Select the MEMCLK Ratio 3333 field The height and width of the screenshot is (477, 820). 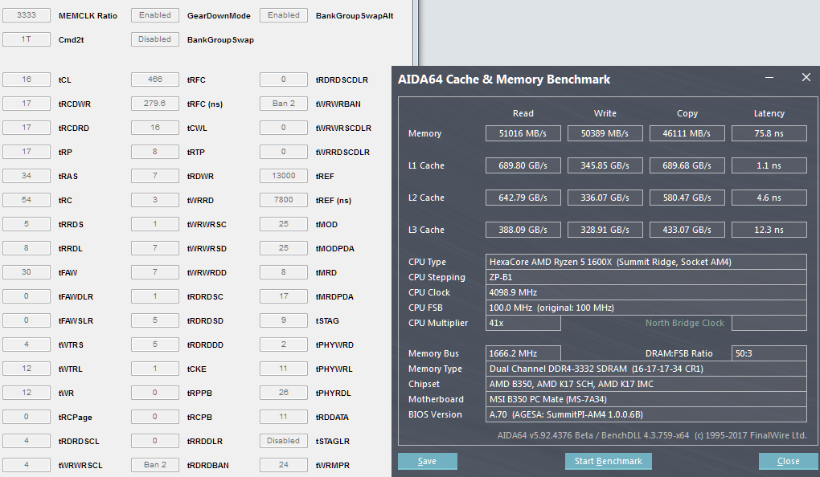tap(27, 15)
